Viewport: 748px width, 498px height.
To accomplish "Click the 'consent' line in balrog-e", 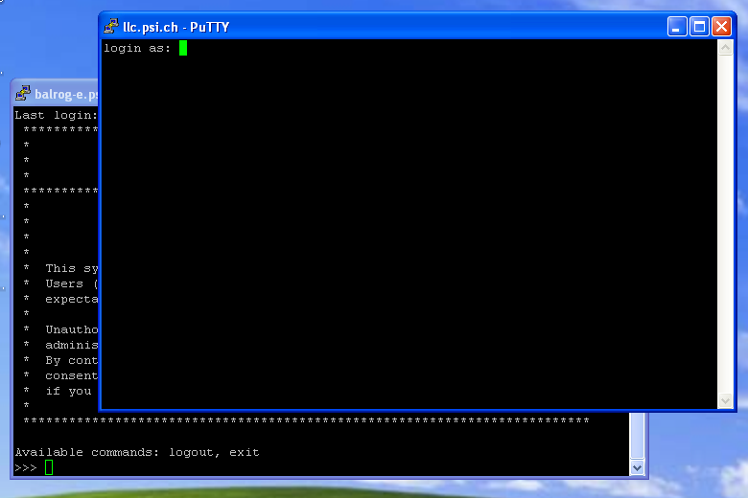I will [x=72, y=375].
